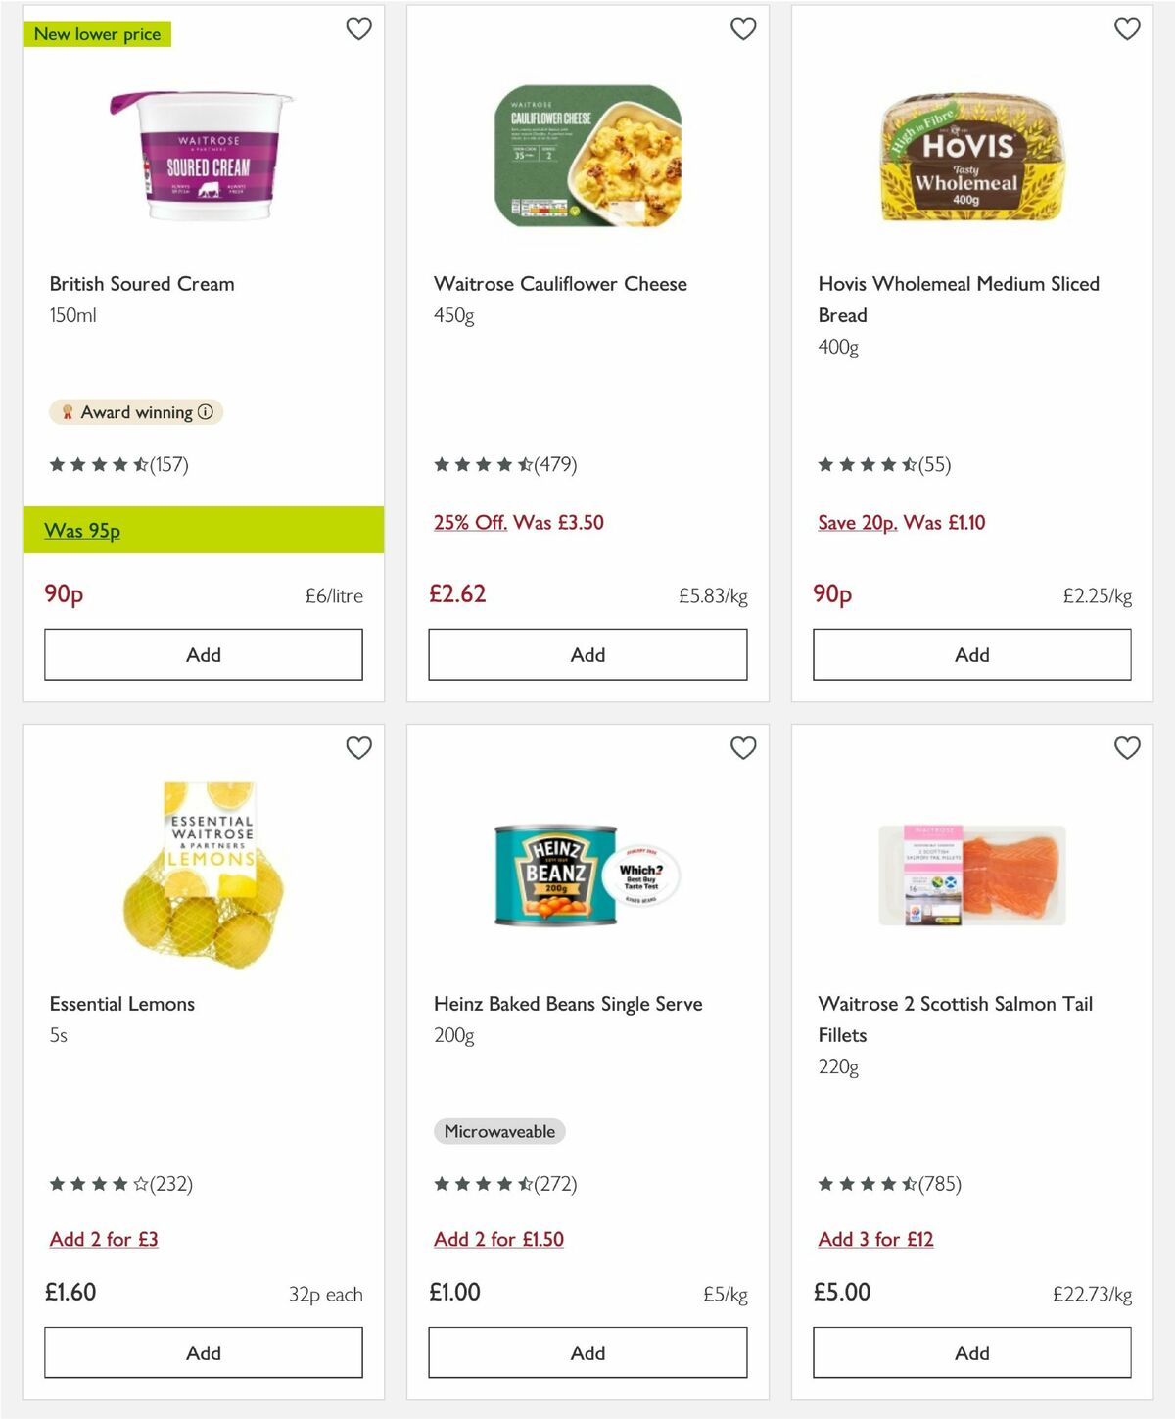Add Waitrose Cauliflower Cheese to basket
Viewport: 1175px width, 1419px height.
point(587,654)
